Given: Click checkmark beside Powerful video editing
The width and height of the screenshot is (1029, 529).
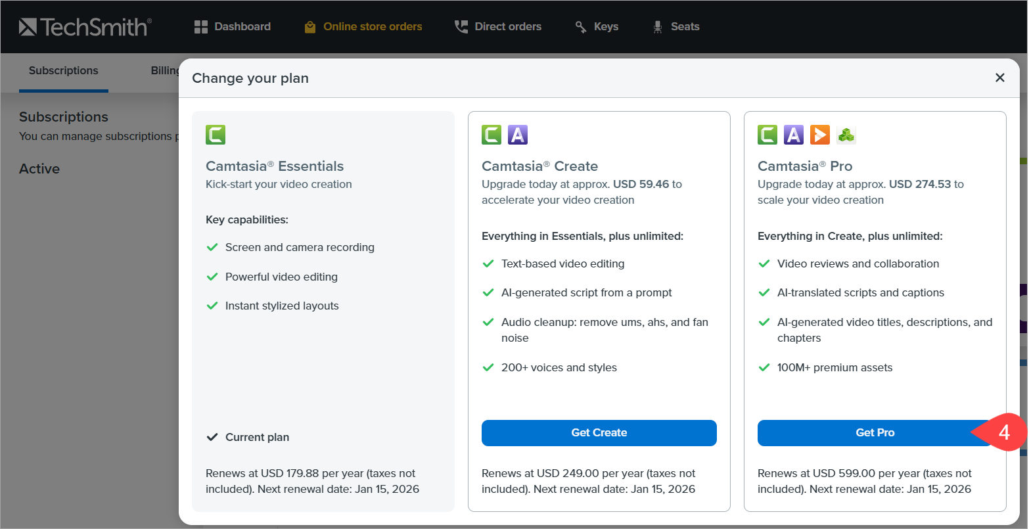Looking at the screenshot, I should 212,277.
